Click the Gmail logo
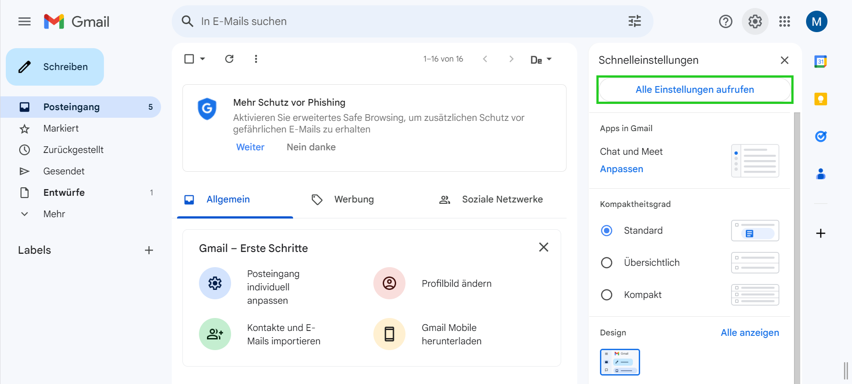 point(76,21)
